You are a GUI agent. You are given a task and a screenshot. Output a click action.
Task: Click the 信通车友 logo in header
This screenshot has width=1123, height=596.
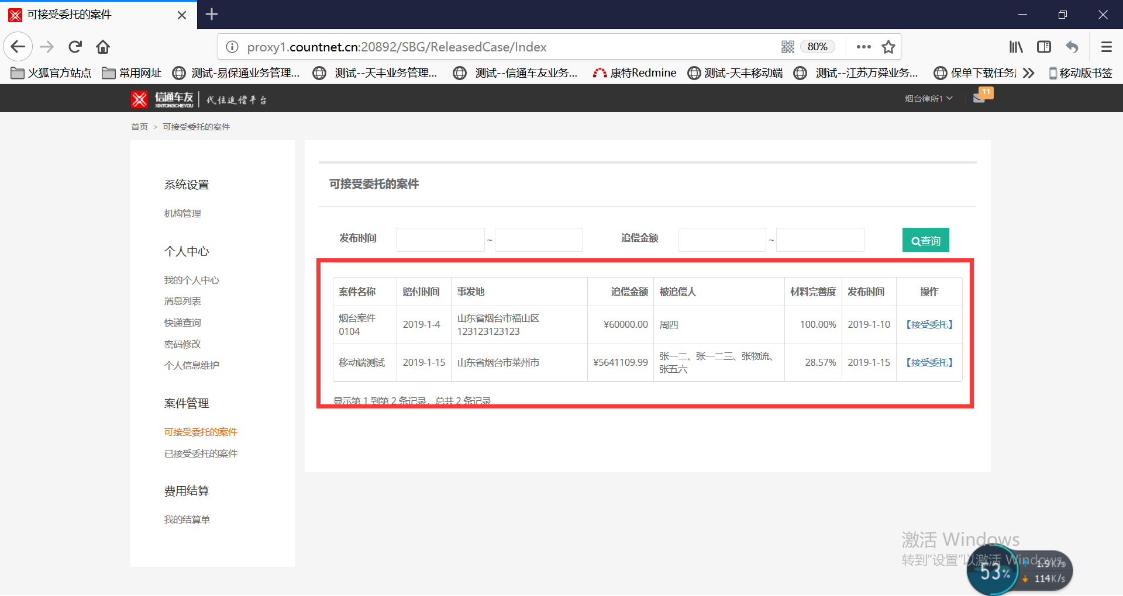click(163, 99)
